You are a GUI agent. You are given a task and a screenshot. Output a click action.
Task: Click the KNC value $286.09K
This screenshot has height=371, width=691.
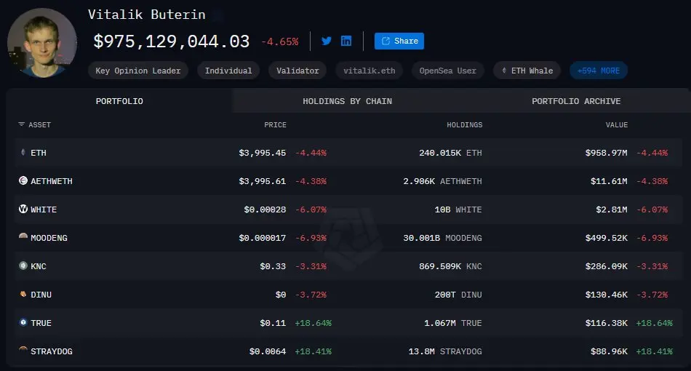tap(607, 266)
